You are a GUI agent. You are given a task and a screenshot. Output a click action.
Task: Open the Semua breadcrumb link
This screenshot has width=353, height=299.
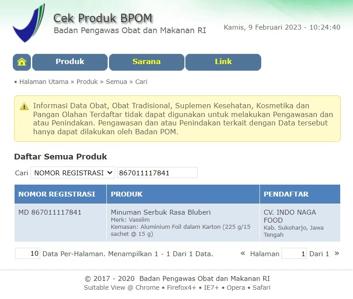(x=116, y=82)
